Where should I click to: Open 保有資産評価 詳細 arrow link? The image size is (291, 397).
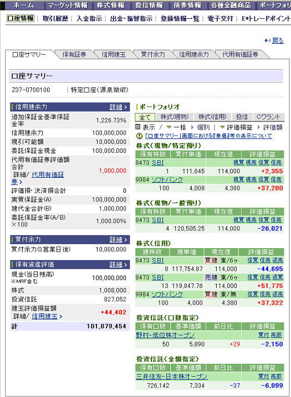click(x=119, y=265)
